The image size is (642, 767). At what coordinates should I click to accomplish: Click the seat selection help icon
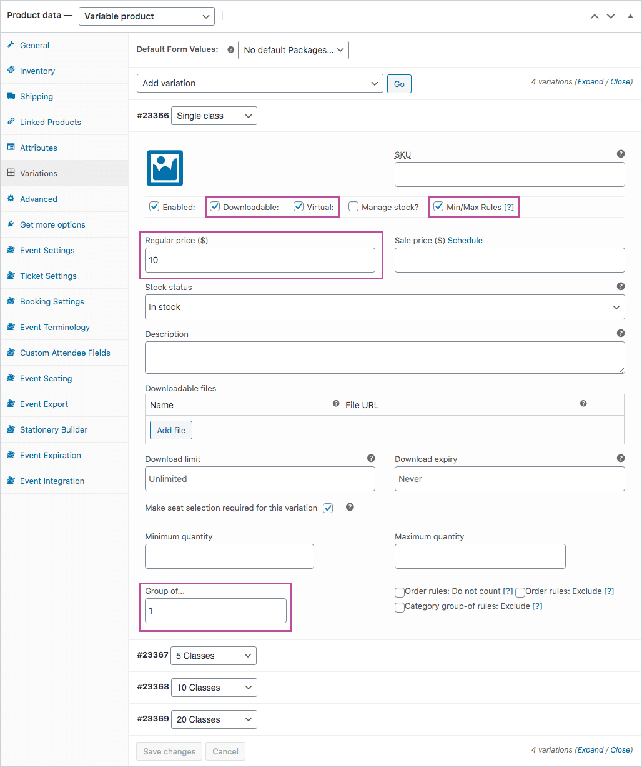coord(350,507)
